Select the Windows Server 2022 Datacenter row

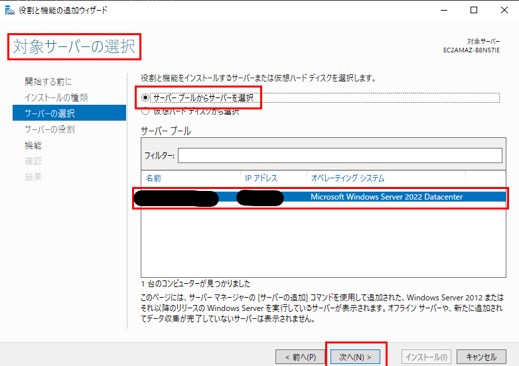386,197
